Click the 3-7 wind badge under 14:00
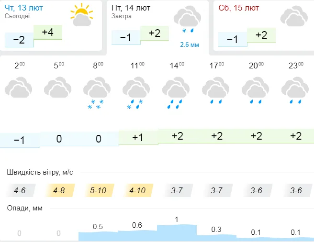The width and height of the screenshot is (314, 242). tap(177, 190)
